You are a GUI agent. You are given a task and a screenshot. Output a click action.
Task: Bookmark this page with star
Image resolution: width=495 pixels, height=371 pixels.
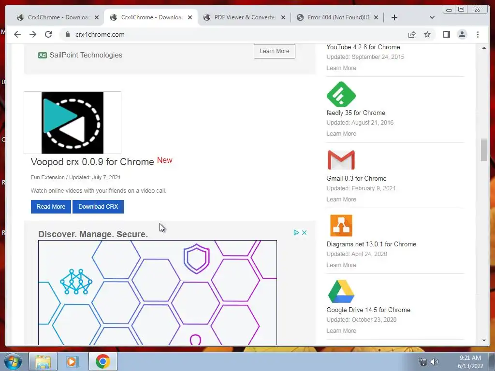tap(427, 34)
